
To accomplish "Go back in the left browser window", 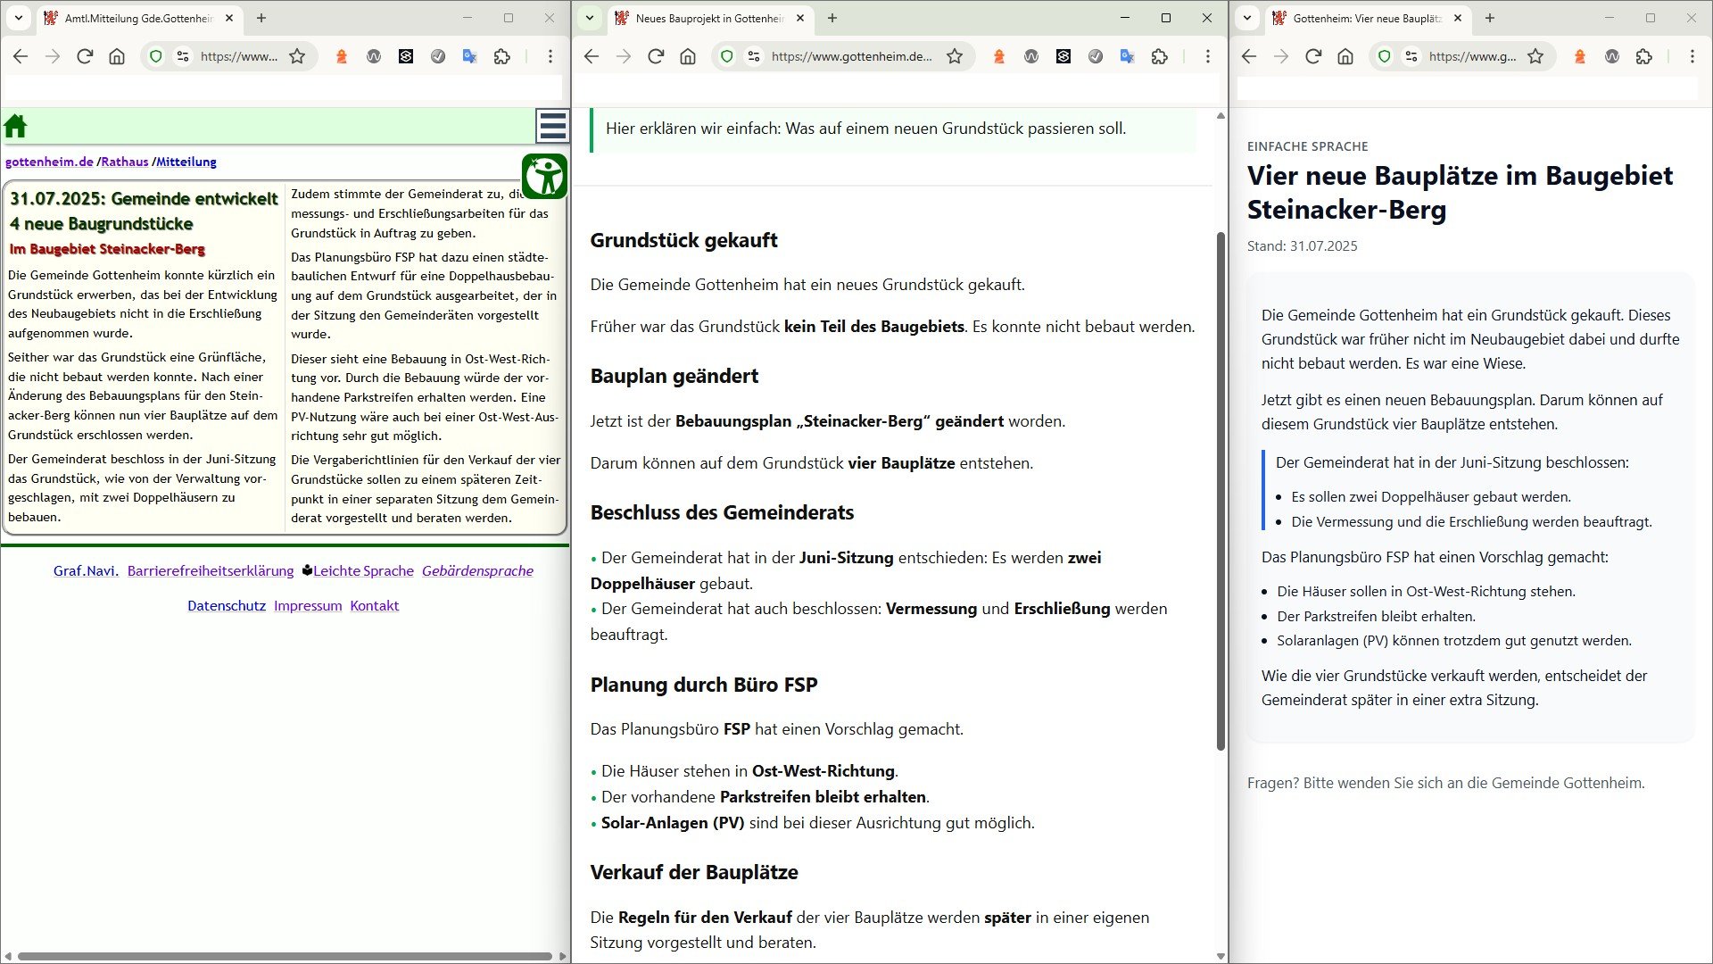I will point(21,56).
